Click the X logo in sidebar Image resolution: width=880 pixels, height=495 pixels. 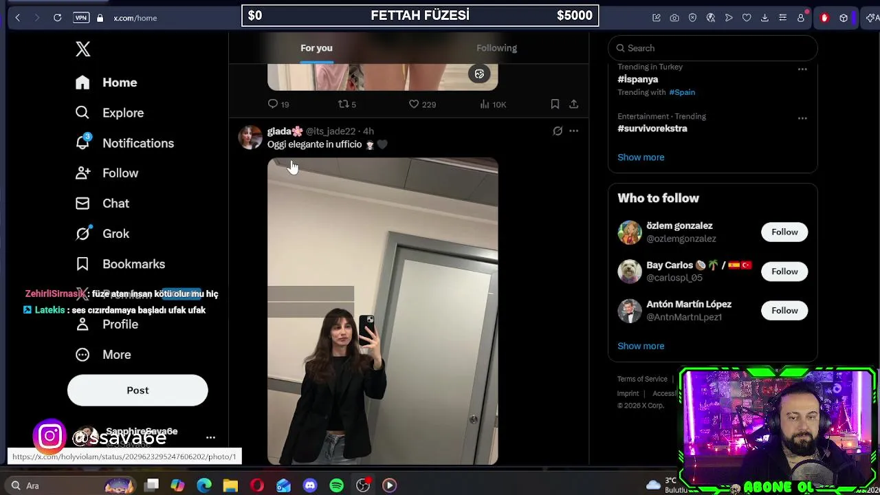coord(82,49)
